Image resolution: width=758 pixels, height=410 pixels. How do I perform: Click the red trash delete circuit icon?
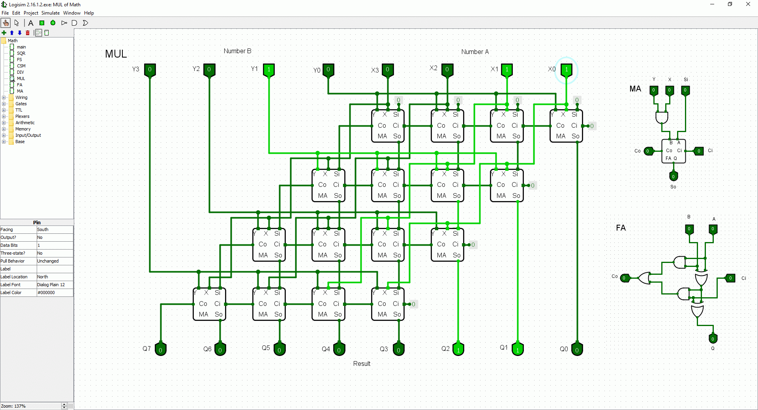(x=28, y=33)
